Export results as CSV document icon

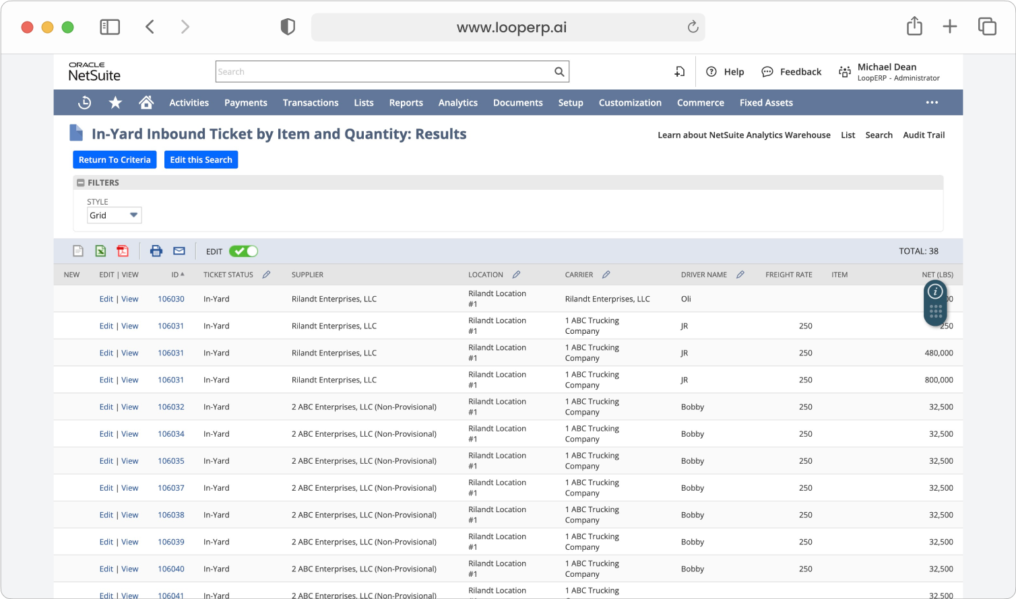(x=78, y=251)
